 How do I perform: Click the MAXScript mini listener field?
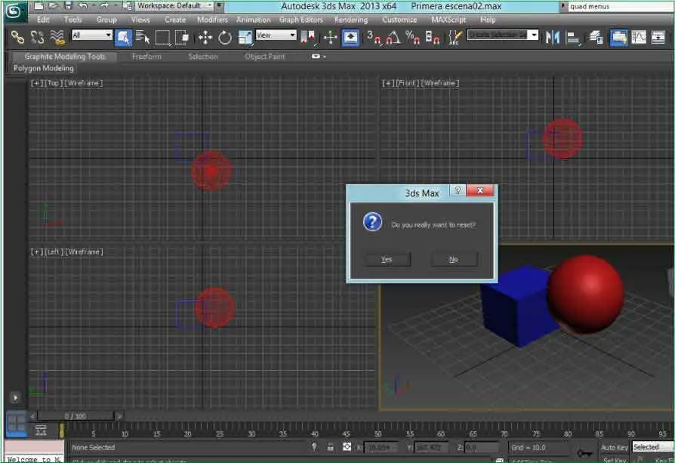click(x=34, y=459)
